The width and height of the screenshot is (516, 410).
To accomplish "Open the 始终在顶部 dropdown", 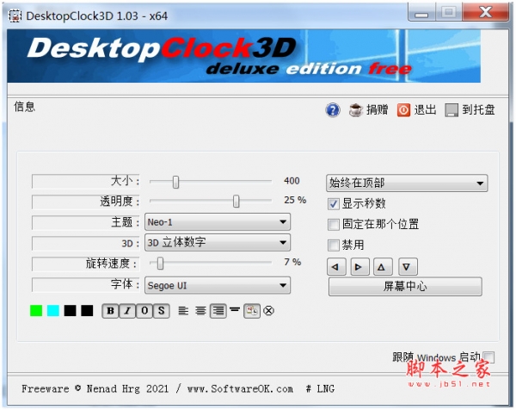I will (x=407, y=183).
